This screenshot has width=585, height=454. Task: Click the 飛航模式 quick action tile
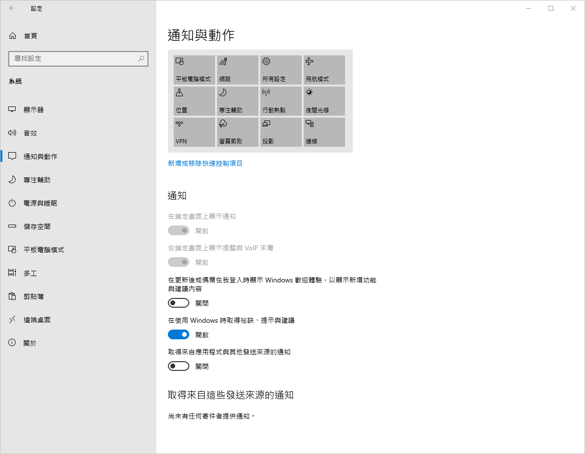coord(324,70)
